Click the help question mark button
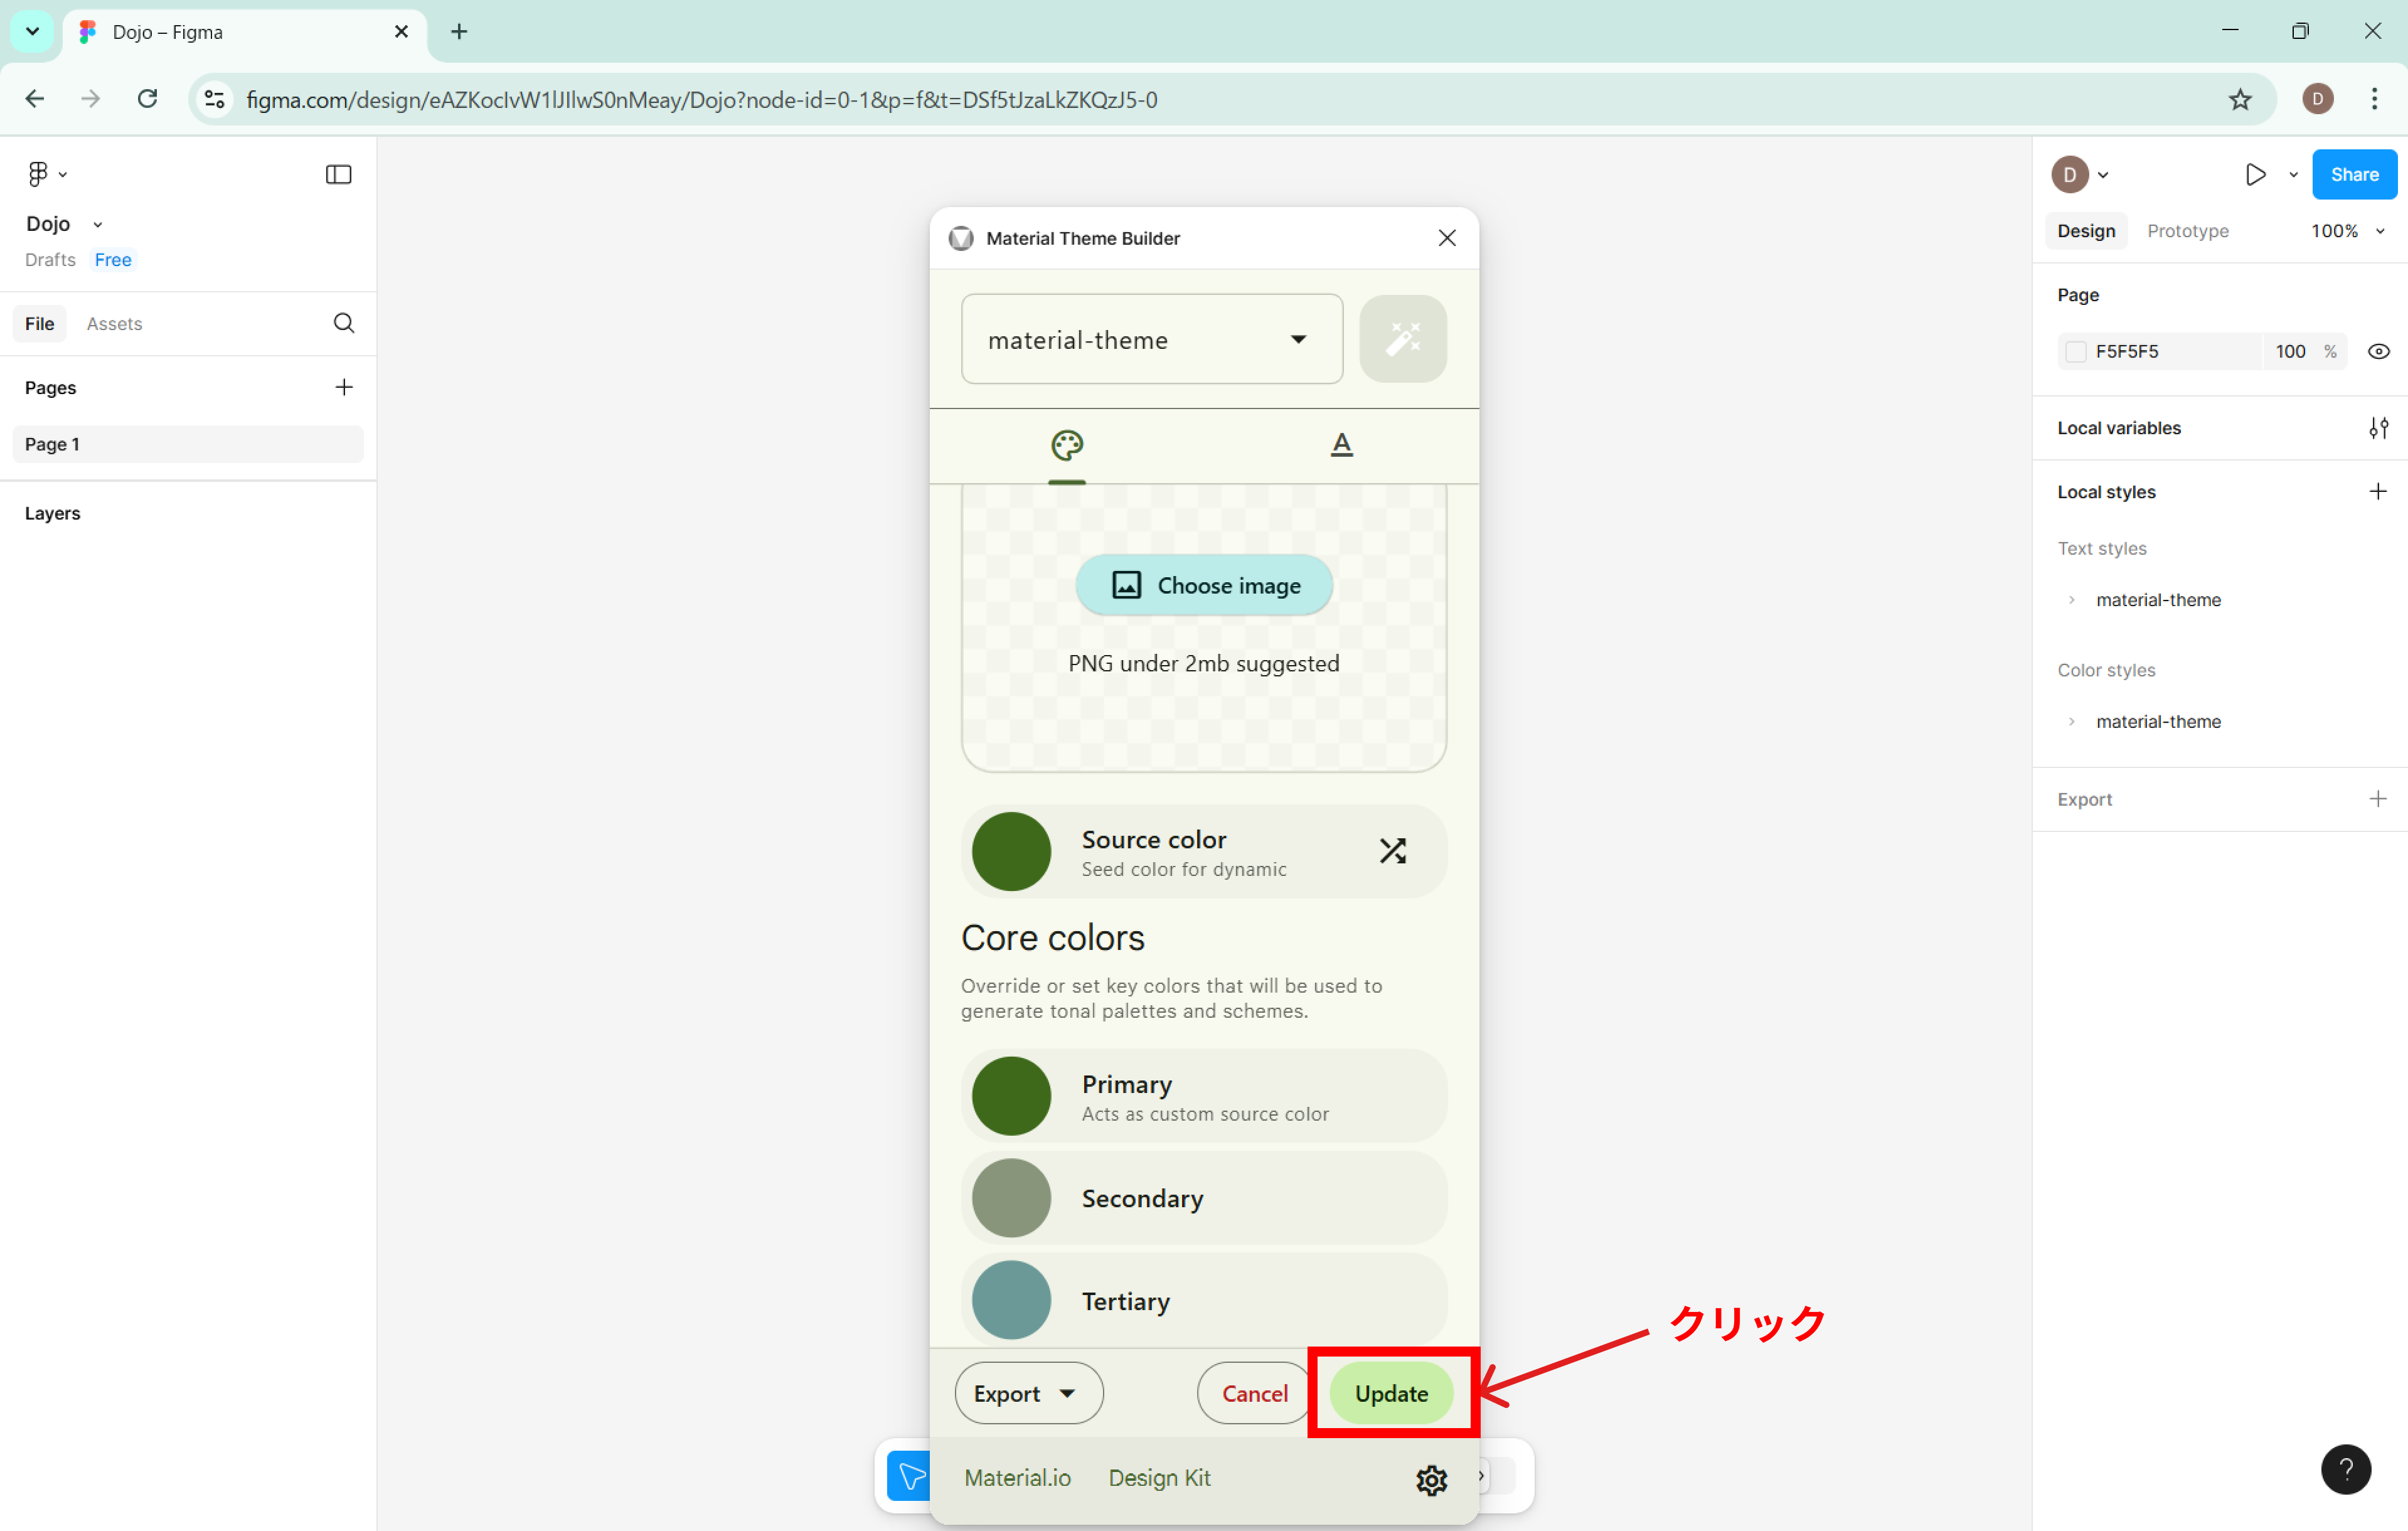 click(2345, 1468)
